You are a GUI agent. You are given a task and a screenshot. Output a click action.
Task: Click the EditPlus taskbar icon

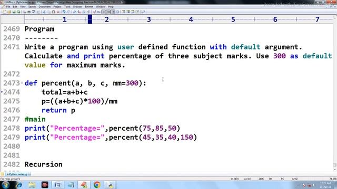[84, 185]
